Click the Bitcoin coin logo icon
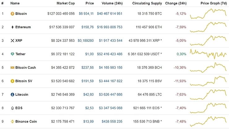The image size is (229, 129). click(12, 14)
